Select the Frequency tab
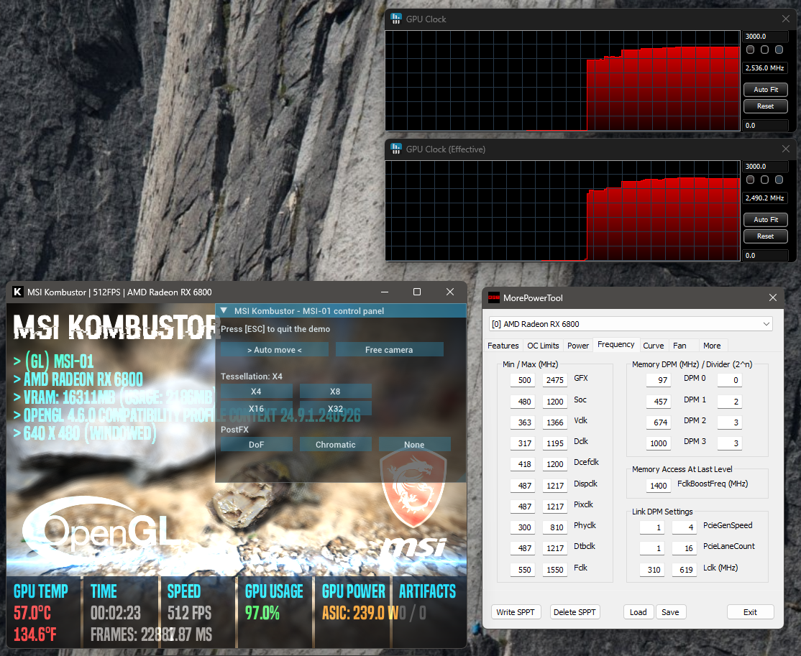The height and width of the screenshot is (656, 801). pyautogui.click(x=615, y=345)
